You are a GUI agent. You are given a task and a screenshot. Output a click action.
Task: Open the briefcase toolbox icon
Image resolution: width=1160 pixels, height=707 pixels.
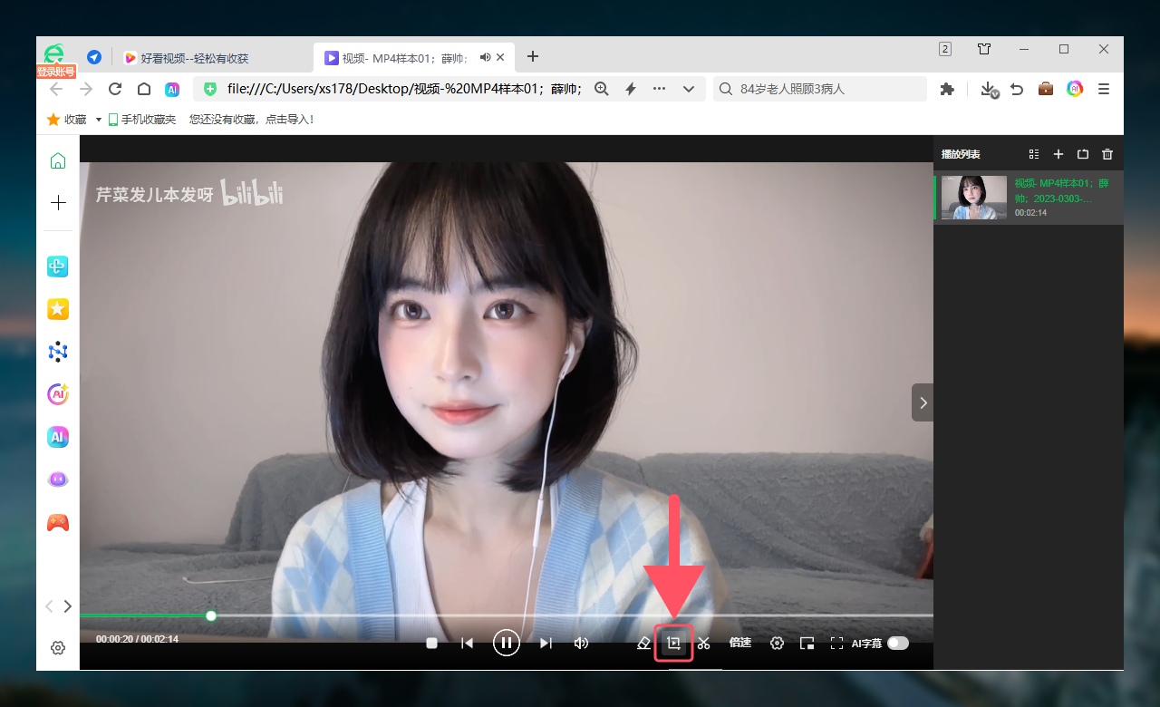coord(1046,89)
